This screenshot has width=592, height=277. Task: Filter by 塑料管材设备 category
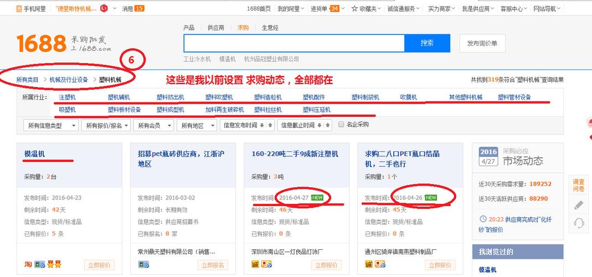click(514, 97)
